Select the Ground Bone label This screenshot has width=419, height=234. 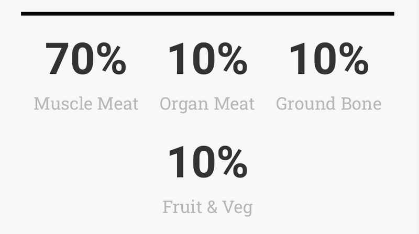[329, 103]
